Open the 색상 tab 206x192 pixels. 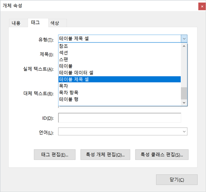[x=57, y=23]
